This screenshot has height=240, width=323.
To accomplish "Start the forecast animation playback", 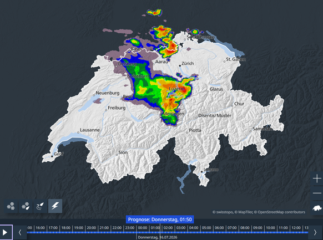I will (6, 232).
